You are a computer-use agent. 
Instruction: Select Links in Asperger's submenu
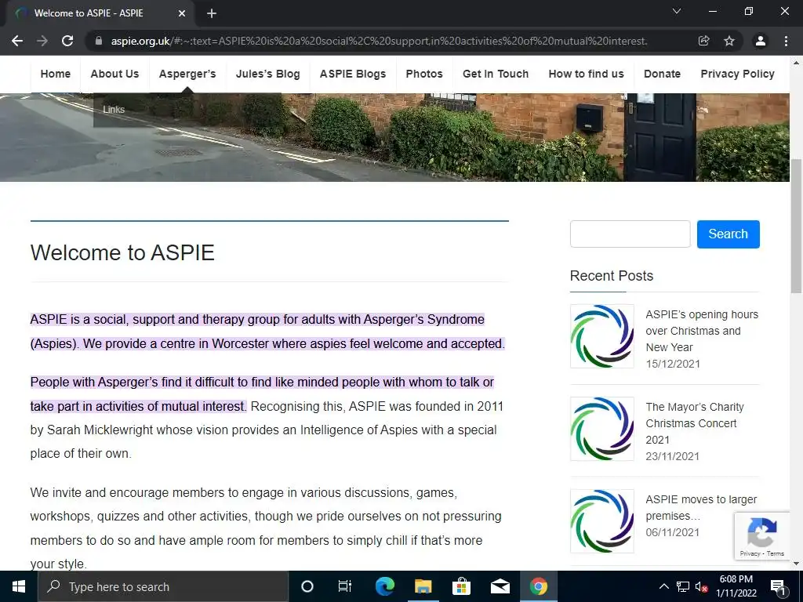pos(114,110)
